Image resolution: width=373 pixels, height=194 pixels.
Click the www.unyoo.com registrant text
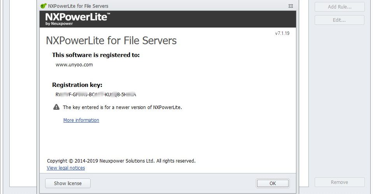tap(74, 65)
